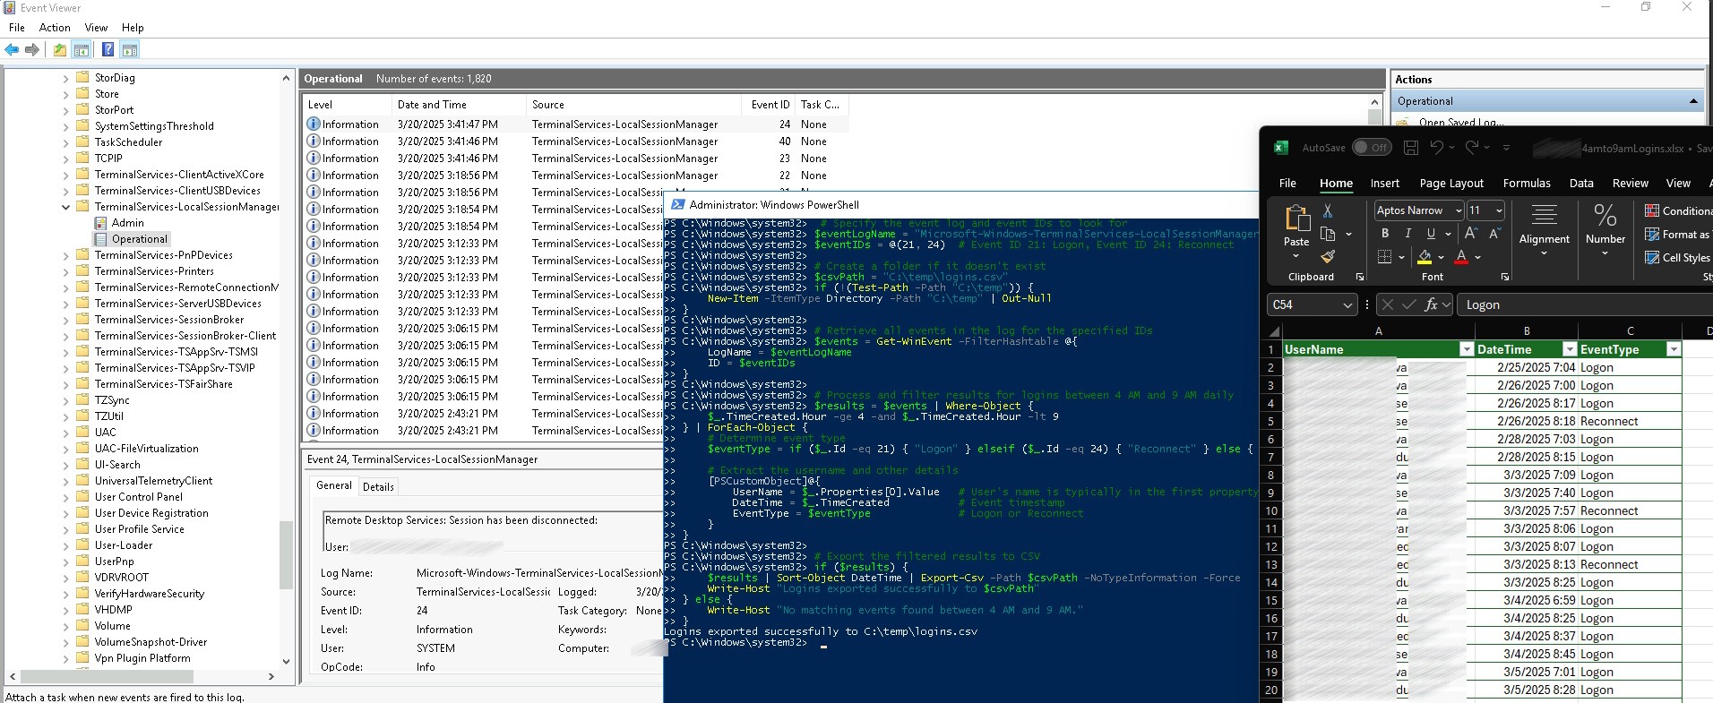Collapse the TerminalServices-LocalSessionManager tree node

(65, 207)
